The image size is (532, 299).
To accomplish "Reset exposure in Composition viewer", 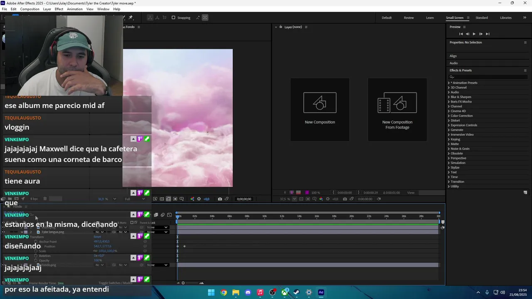I will coord(199,199).
